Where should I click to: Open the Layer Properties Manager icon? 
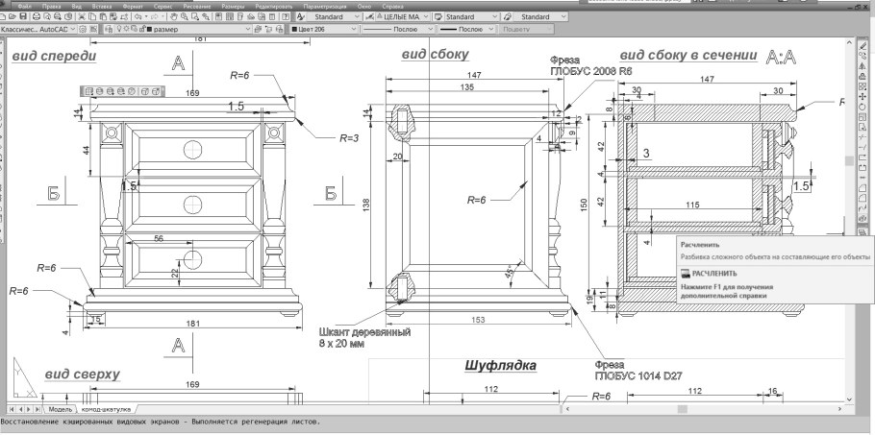(x=108, y=31)
